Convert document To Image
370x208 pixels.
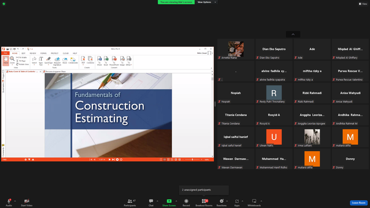(122, 61)
